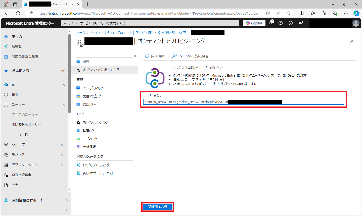The image size is (362, 216).
Task: Click the プロビジョニング button
Action: coord(158,207)
